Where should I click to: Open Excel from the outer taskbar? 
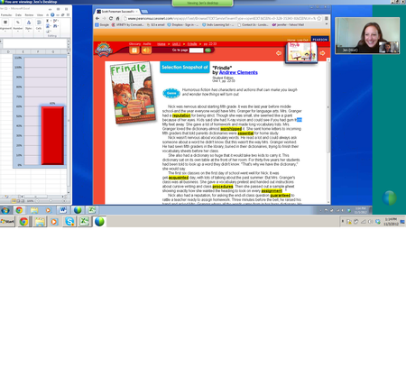pos(84,222)
